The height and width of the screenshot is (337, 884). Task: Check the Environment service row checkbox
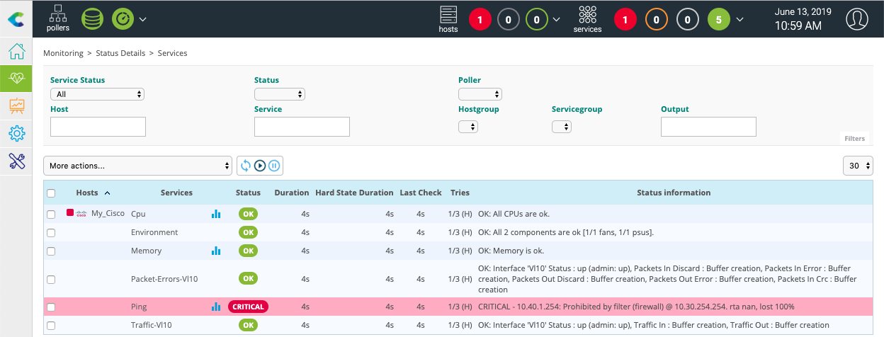(x=51, y=232)
